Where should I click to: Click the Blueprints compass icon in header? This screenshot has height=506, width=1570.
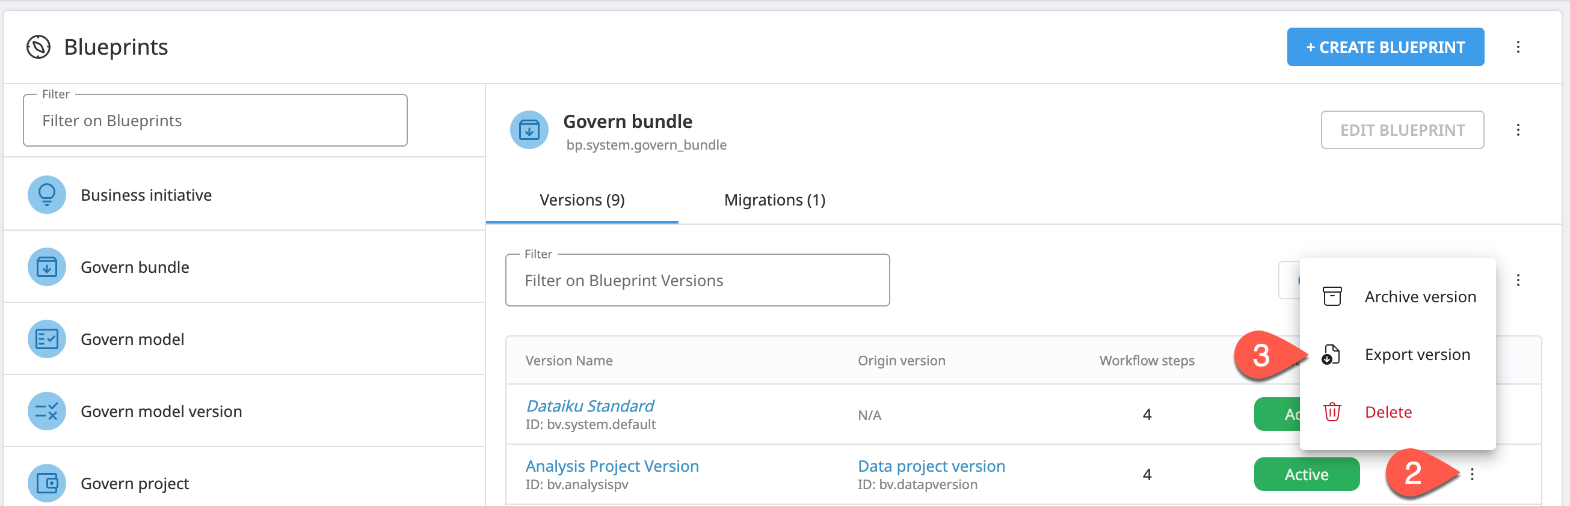coord(38,47)
